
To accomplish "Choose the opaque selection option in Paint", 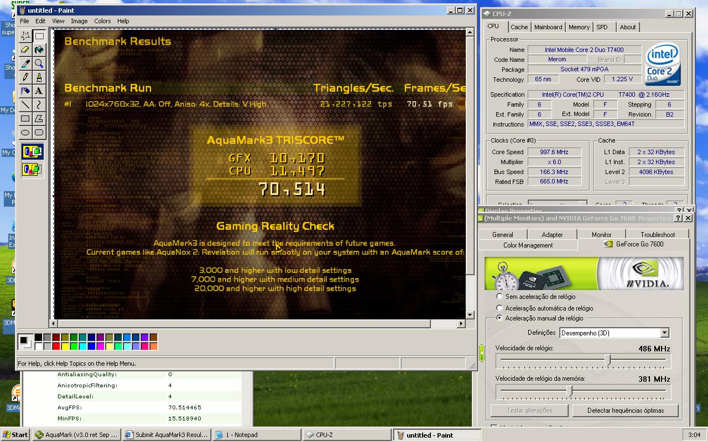I will (32, 151).
